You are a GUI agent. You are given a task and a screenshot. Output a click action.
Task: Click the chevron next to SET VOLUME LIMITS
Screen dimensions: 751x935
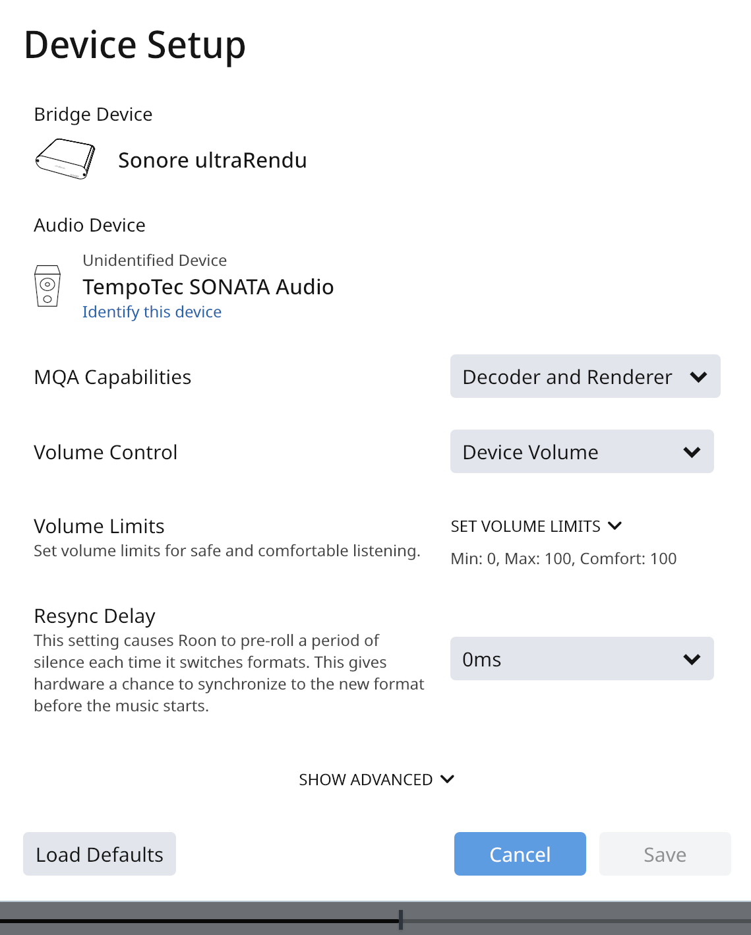(615, 526)
